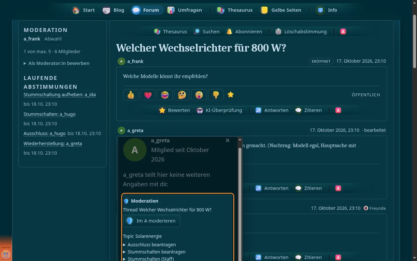417x261 pixels.
Task: Open vote Wiederherstellung: a_greta
Action: point(53,144)
